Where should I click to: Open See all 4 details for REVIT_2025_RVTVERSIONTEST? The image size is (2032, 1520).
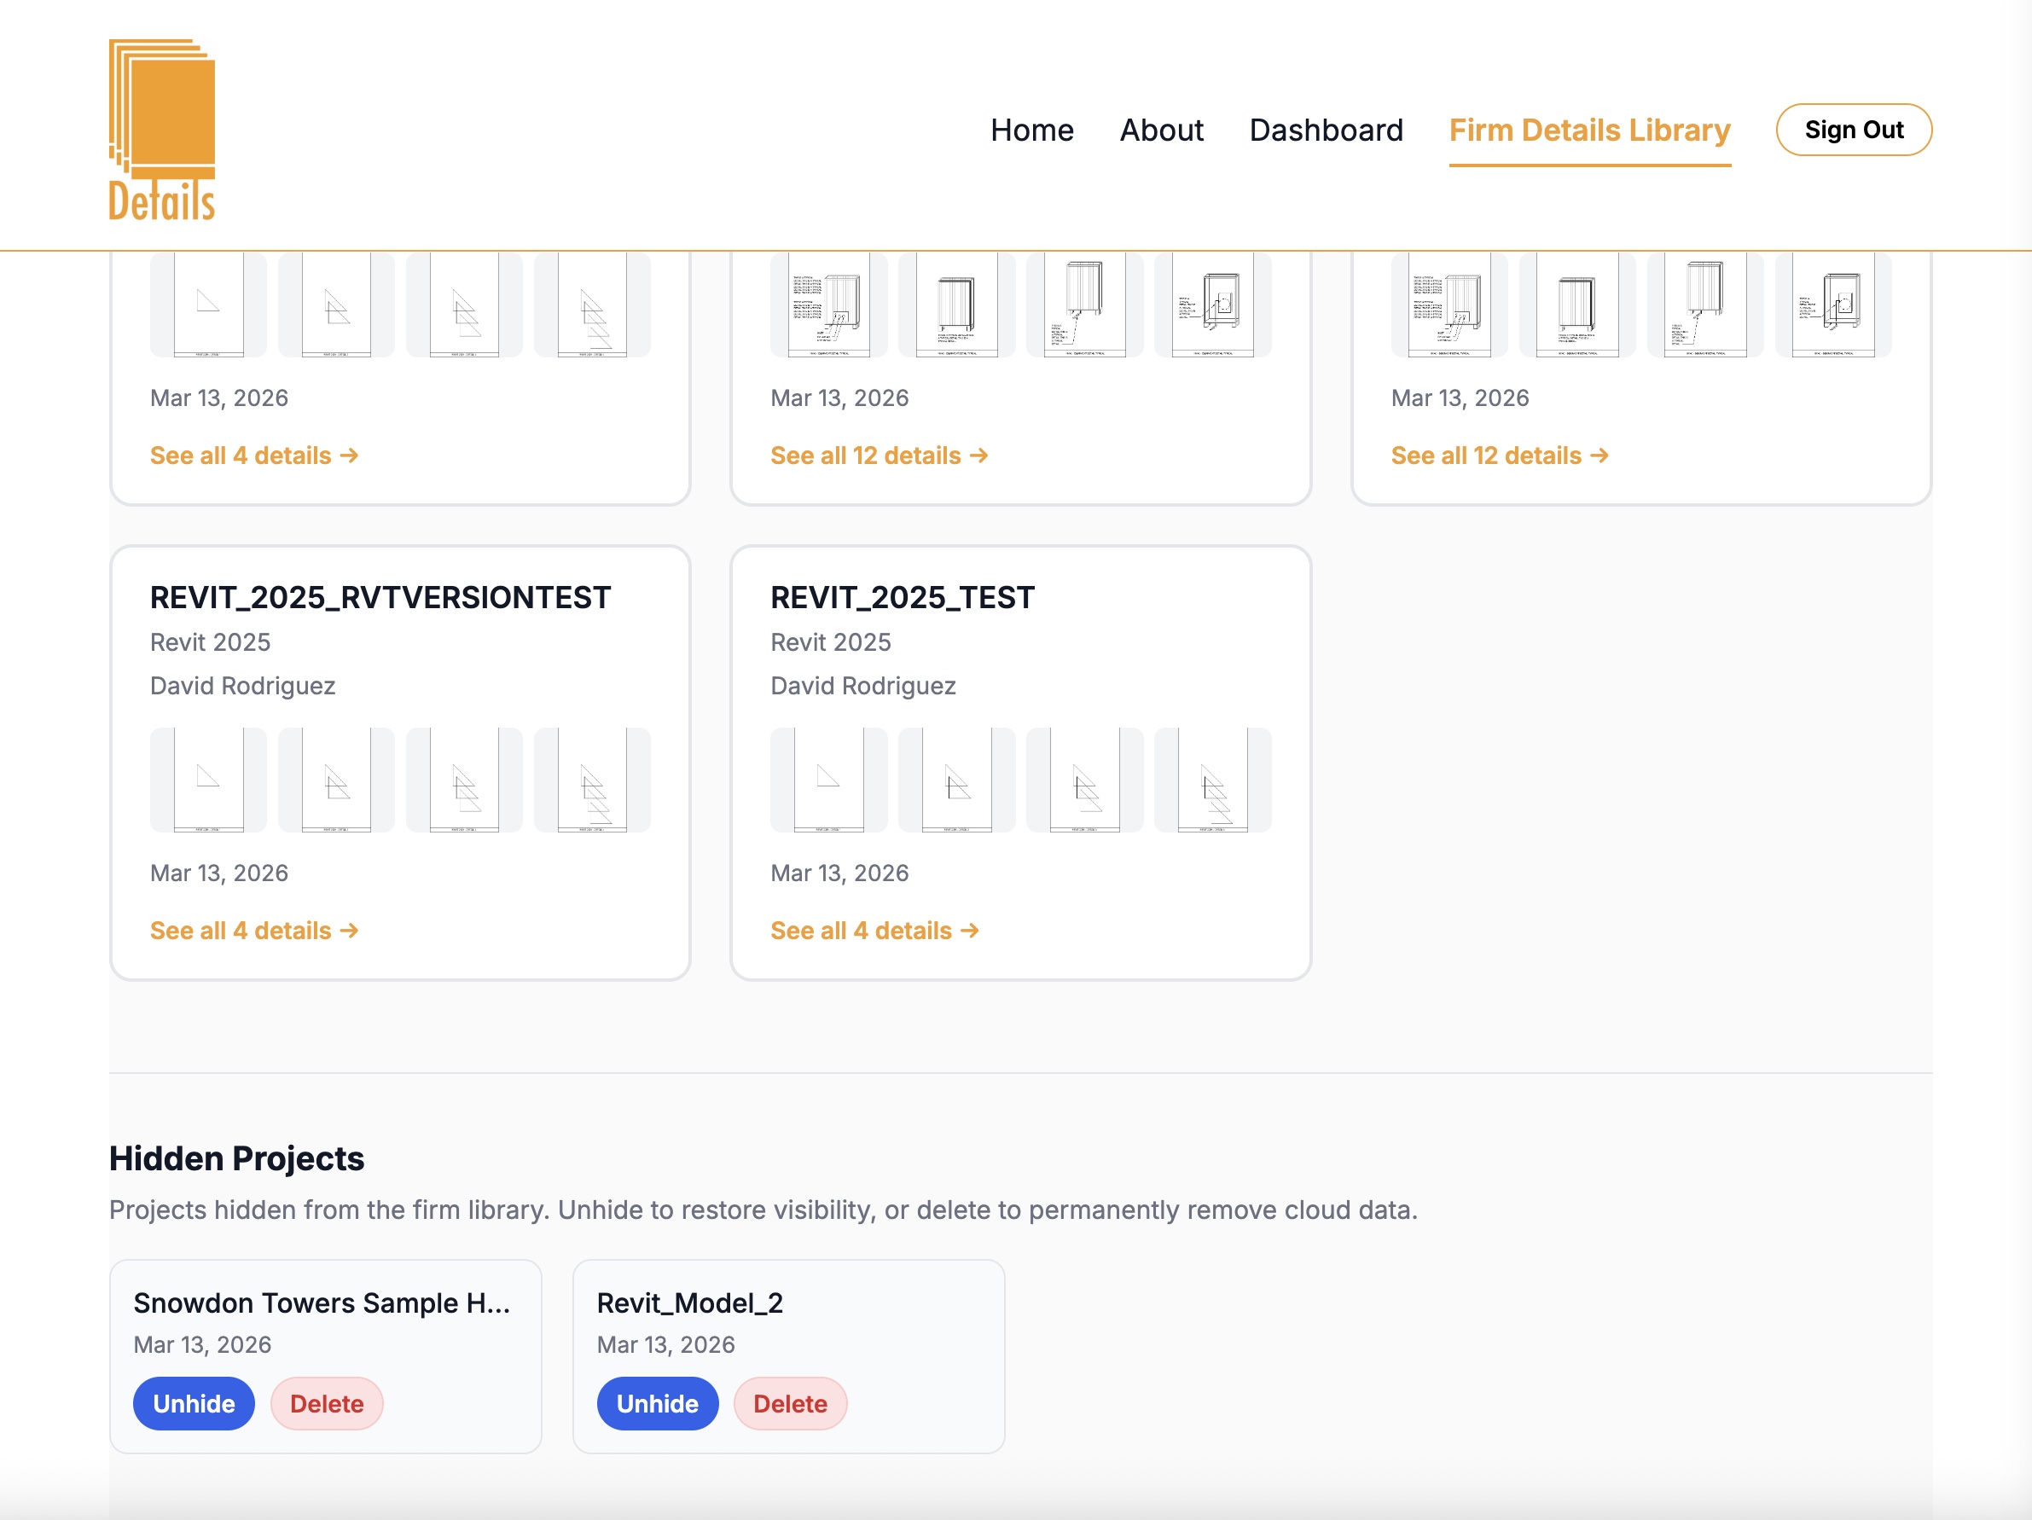(x=254, y=931)
